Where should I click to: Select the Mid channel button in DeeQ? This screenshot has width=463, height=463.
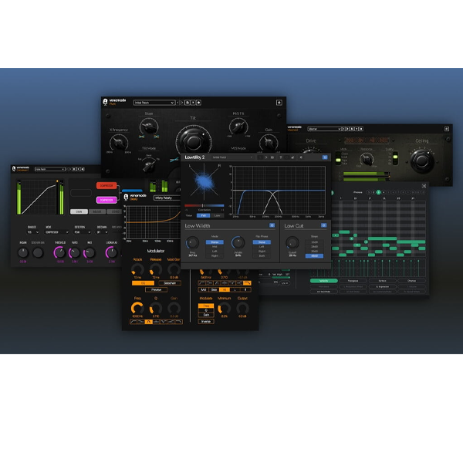(203, 289)
